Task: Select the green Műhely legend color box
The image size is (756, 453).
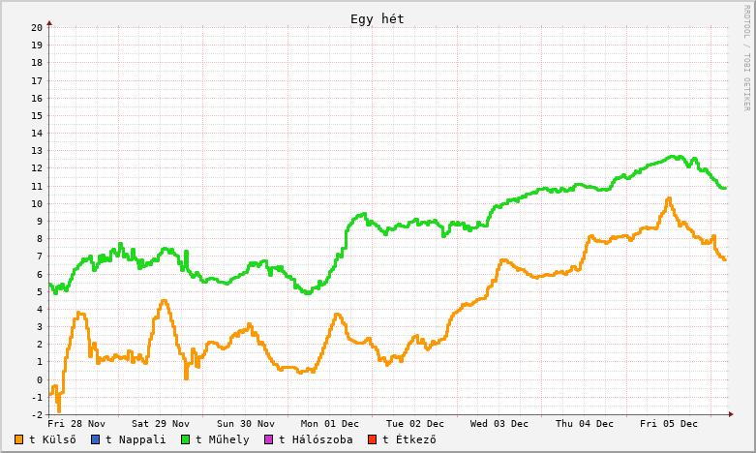Action: point(185,439)
